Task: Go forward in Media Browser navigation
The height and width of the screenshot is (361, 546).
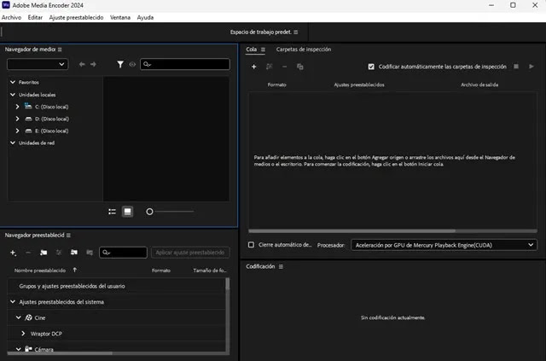Action: [93, 64]
